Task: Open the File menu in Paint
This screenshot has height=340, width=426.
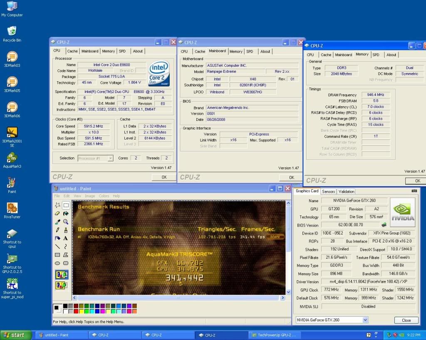Action: [57, 196]
